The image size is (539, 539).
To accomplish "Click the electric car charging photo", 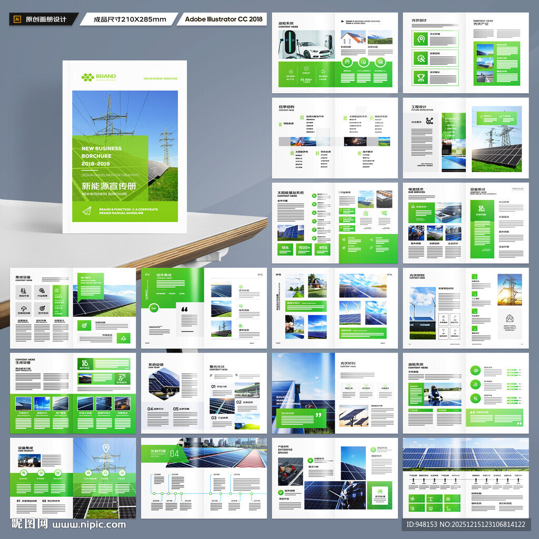I will pyautogui.click(x=307, y=44).
